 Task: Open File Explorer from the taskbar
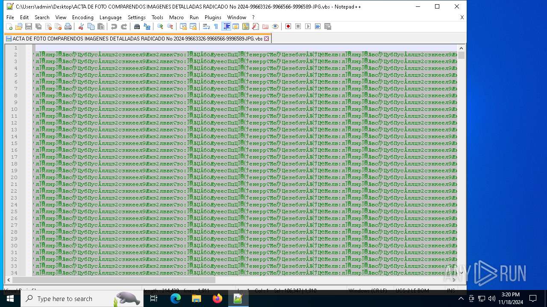click(196, 298)
